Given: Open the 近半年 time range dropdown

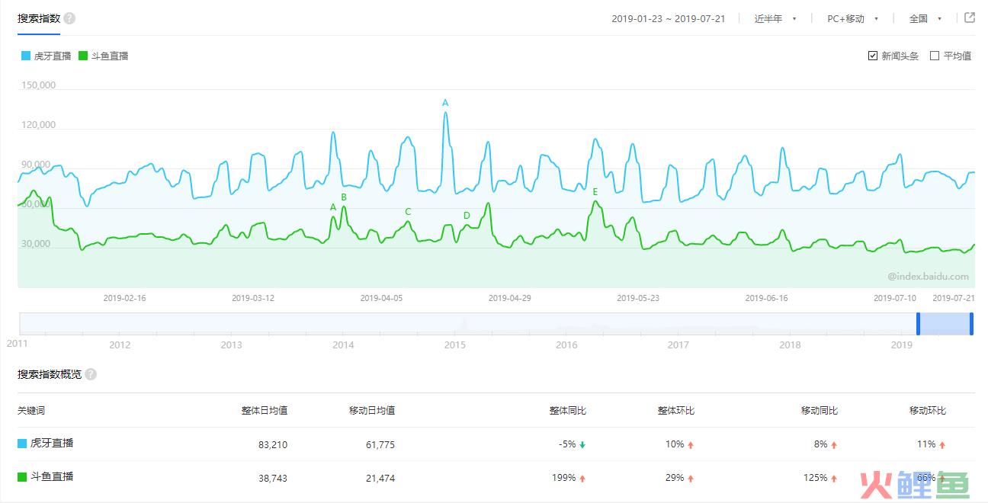Looking at the screenshot, I should [x=775, y=18].
